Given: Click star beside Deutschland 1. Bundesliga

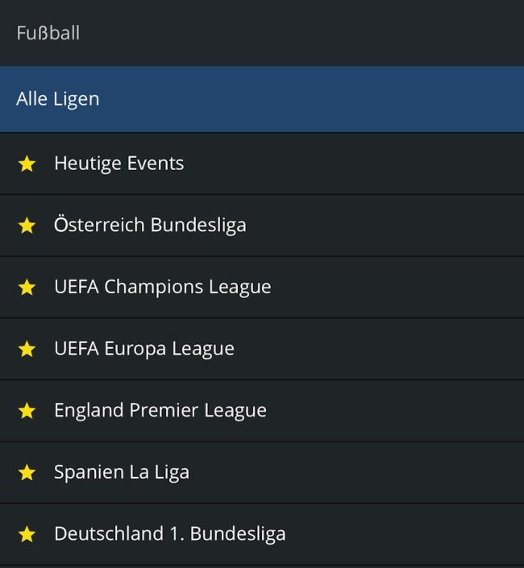Looking at the screenshot, I should (x=27, y=534).
